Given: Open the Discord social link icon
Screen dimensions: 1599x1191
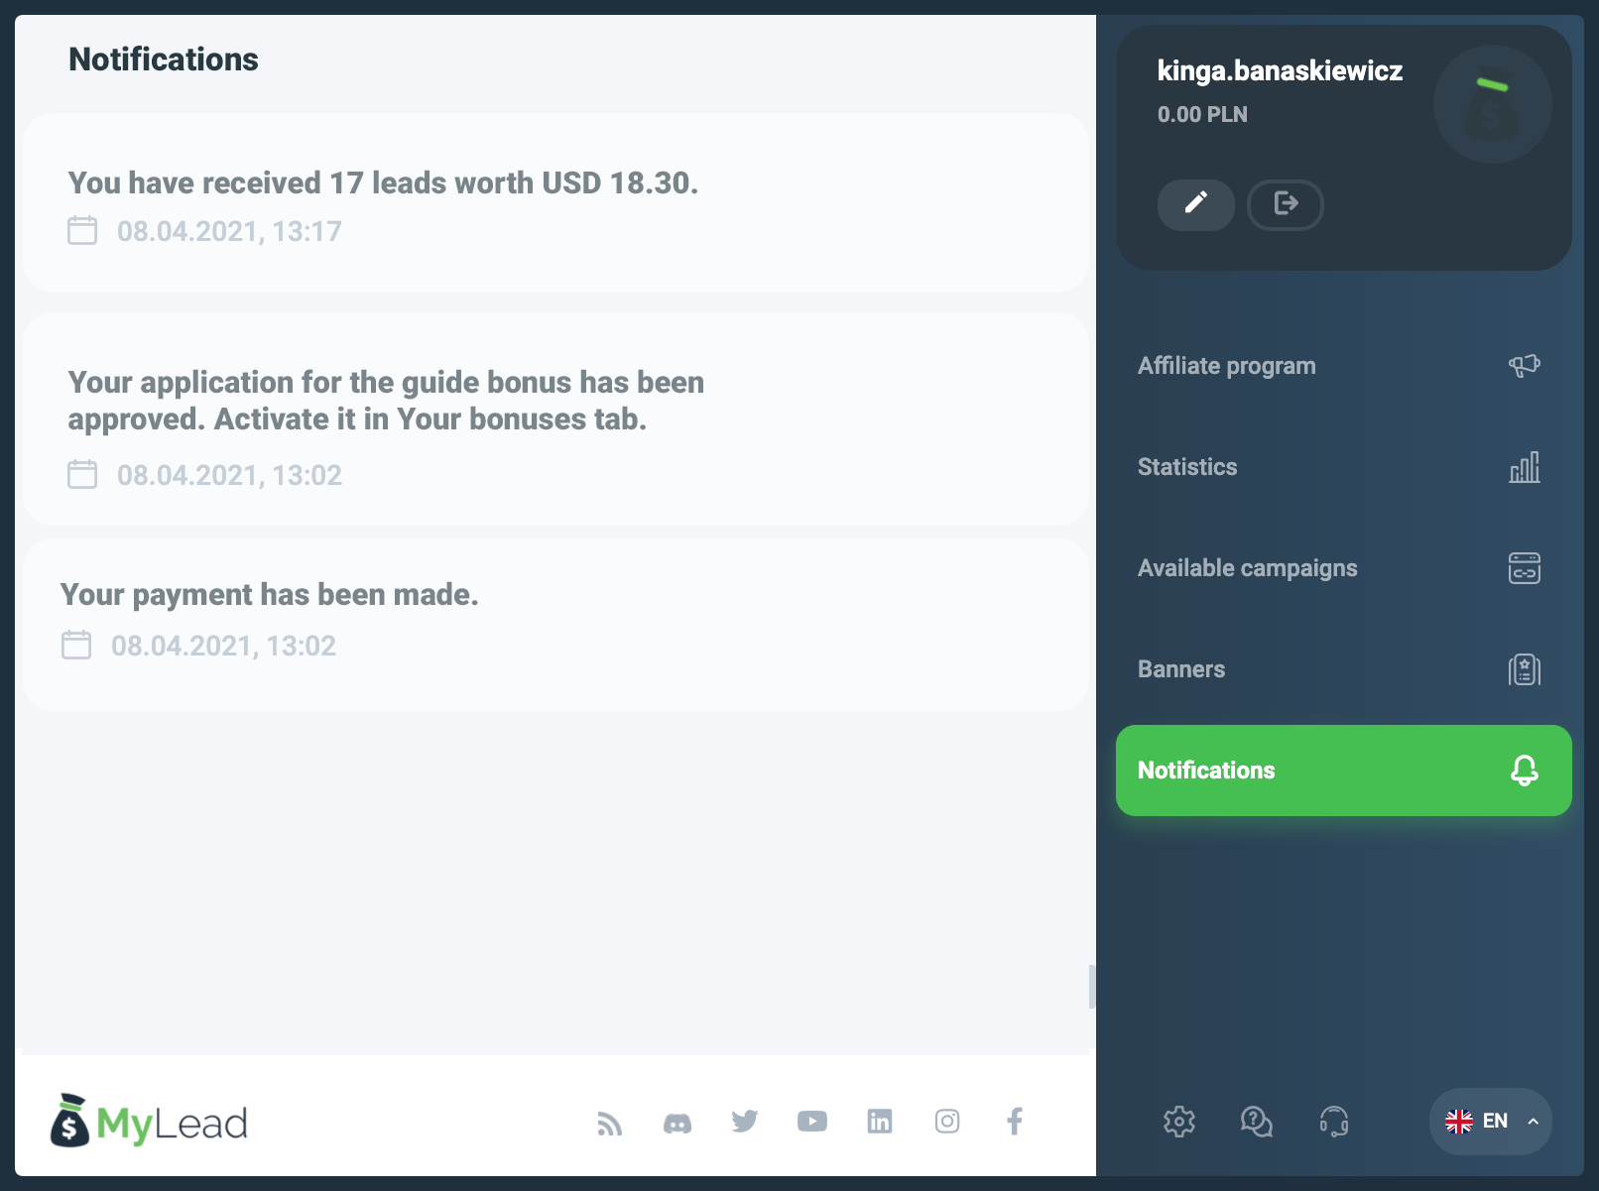Looking at the screenshot, I should tap(677, 1123).
